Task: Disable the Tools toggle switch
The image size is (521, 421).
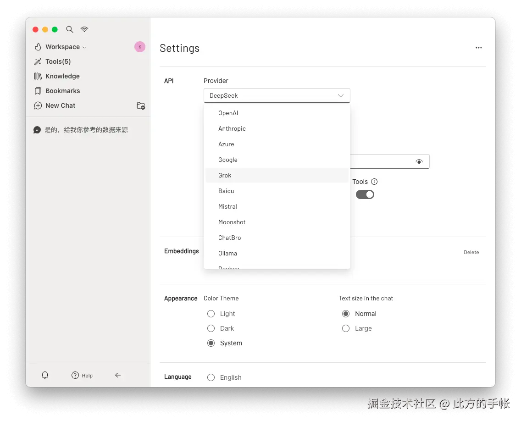Action: (x=365, y=194)
